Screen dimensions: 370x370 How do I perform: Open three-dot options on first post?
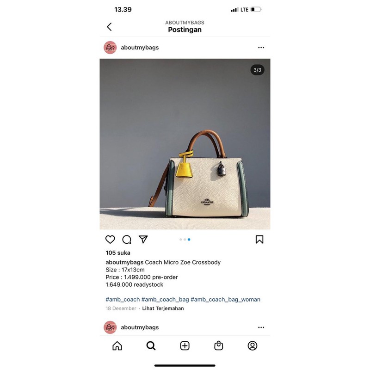[x=261, y=48]
